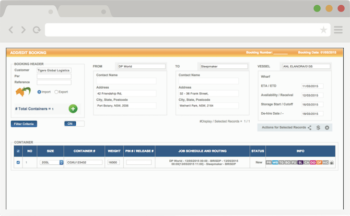Click the Booking Date: 01/05/2015 text
Screen dimensions: 350x216
(x=317, y=53)
